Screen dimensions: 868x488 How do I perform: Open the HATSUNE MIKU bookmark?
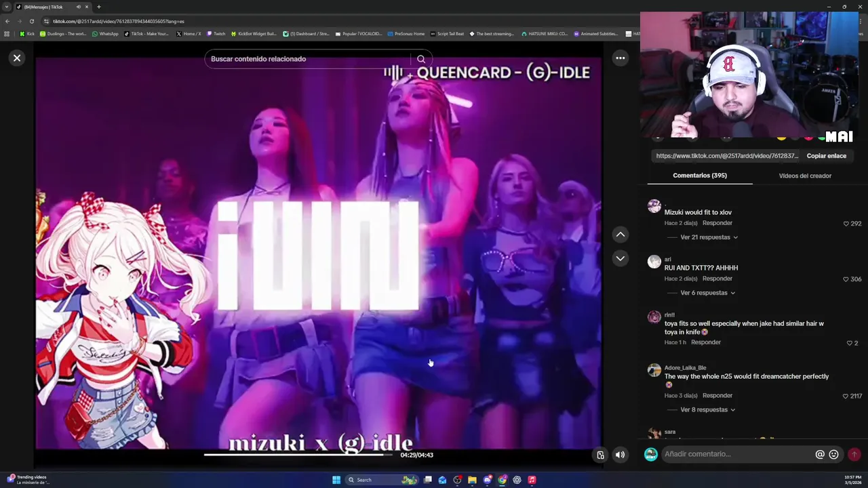click(x=545, y=33)
